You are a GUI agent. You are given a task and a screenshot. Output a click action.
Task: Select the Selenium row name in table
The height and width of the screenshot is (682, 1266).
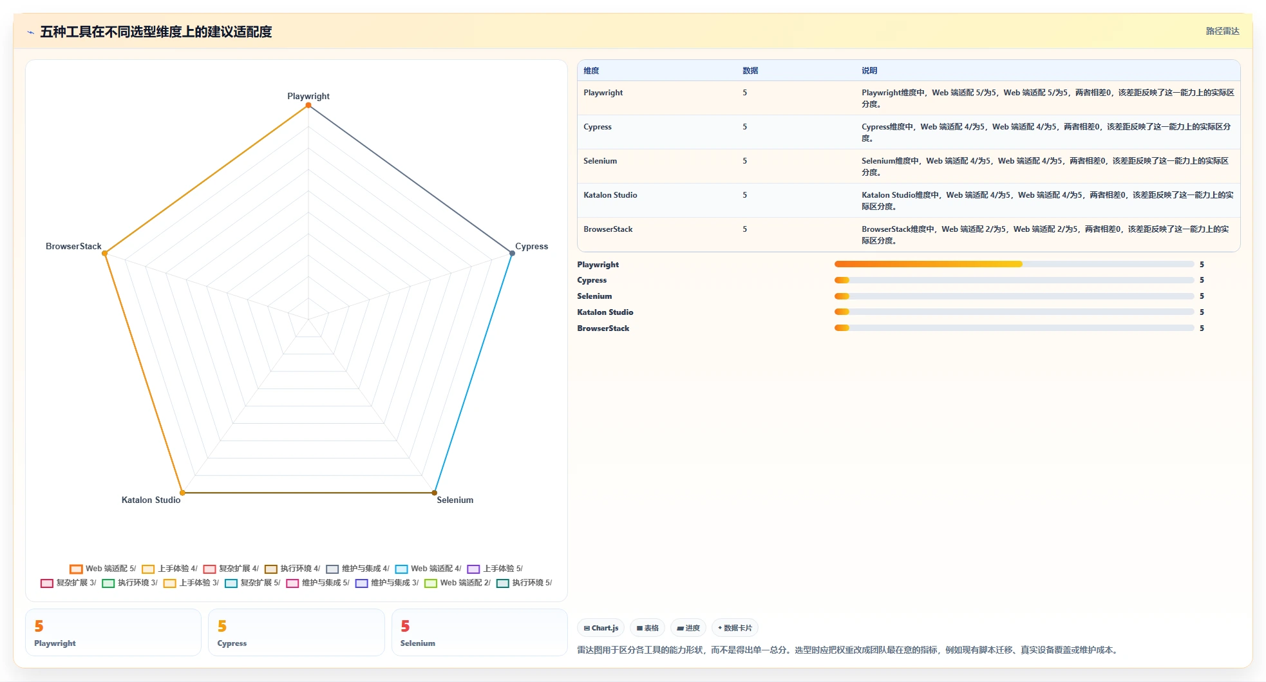point(600,161)
